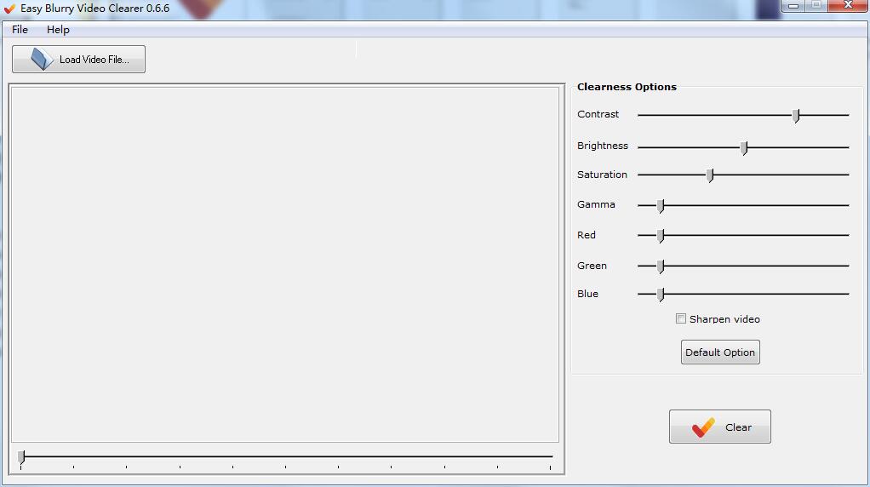Click the app checkmark icon in title bar
The width and height of the screenshot is (870, 487).
[9, 9]
